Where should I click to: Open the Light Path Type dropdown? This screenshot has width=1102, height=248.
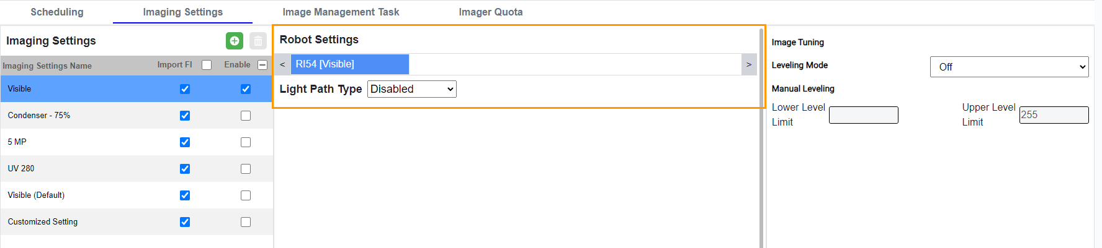point(412,89)
